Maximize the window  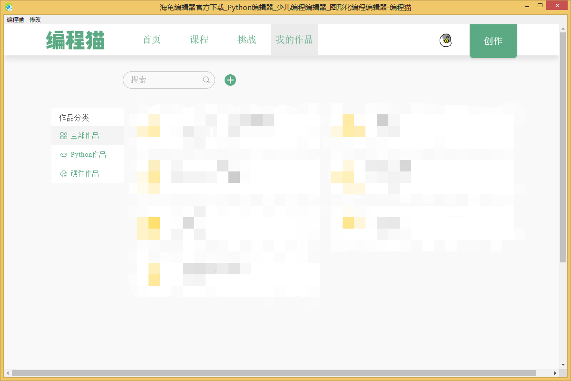540,5
